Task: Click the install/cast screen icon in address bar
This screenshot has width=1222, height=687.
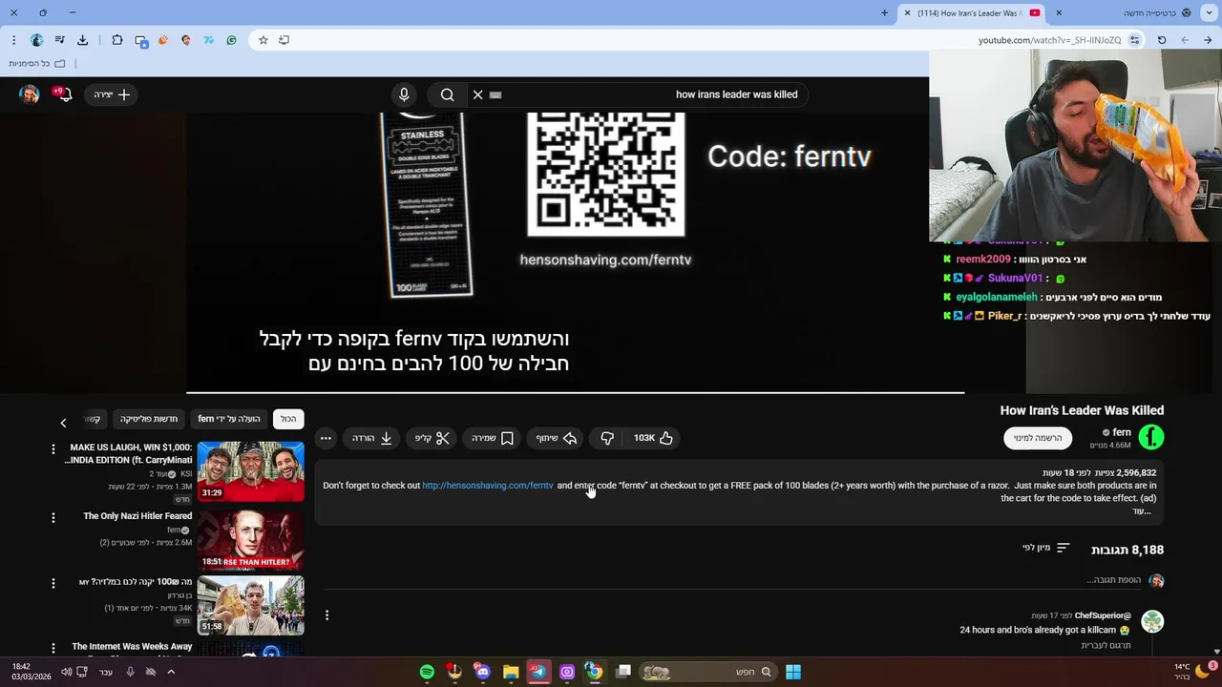Action: [284, 40]
